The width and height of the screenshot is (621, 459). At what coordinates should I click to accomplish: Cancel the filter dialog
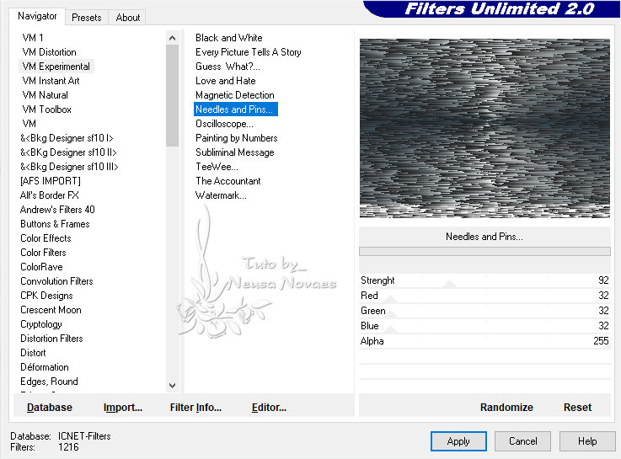522,441
